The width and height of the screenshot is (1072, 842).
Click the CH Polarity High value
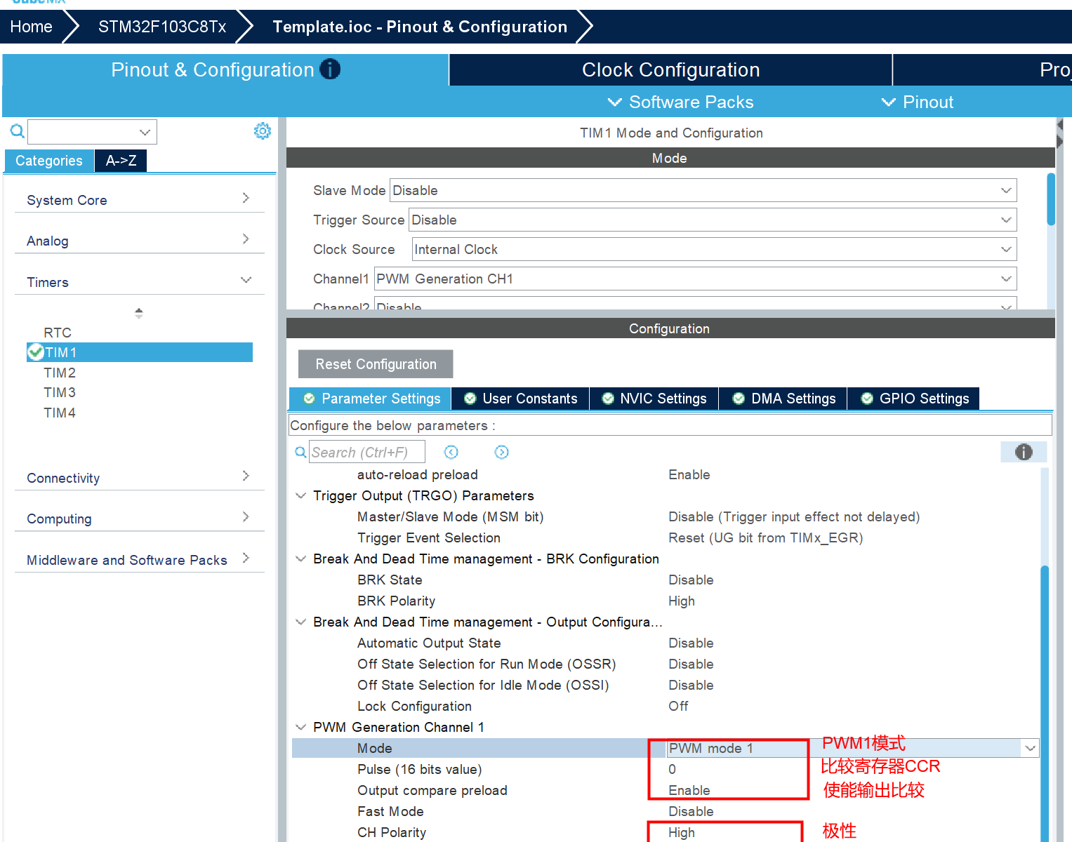point(682,832)
